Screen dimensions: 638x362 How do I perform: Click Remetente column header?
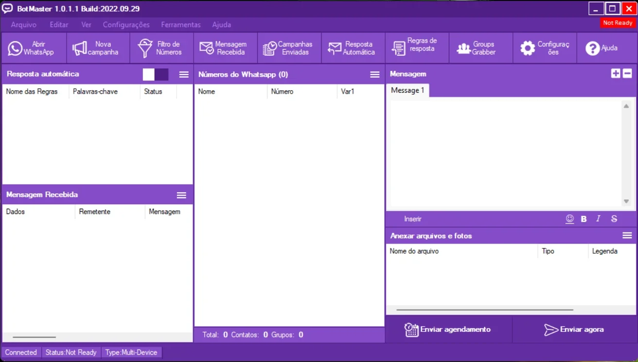click(110, 212)
